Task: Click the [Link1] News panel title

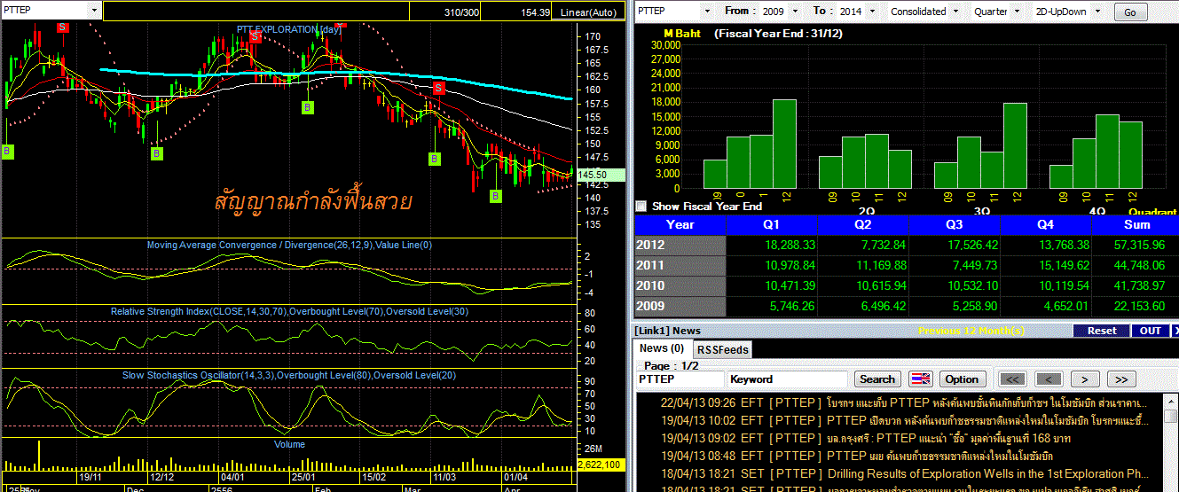Action: click(x=667, y=331)
